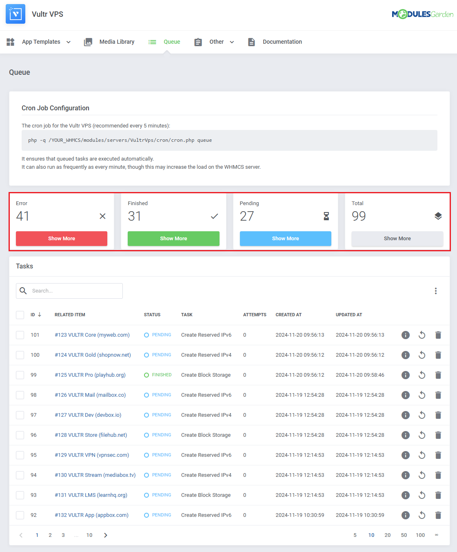Delete task 101 using trash icon
The width and height of the screenshot is (457, 552).
coord(438,335)
